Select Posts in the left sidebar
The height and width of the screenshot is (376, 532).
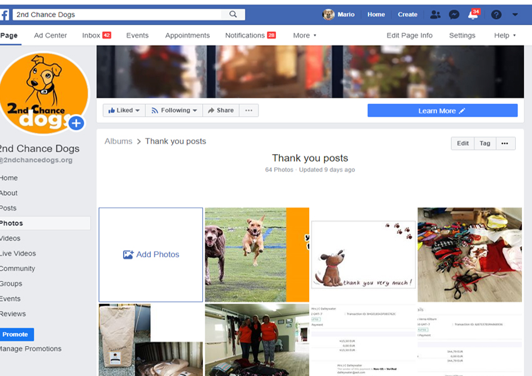coord(8,208)
